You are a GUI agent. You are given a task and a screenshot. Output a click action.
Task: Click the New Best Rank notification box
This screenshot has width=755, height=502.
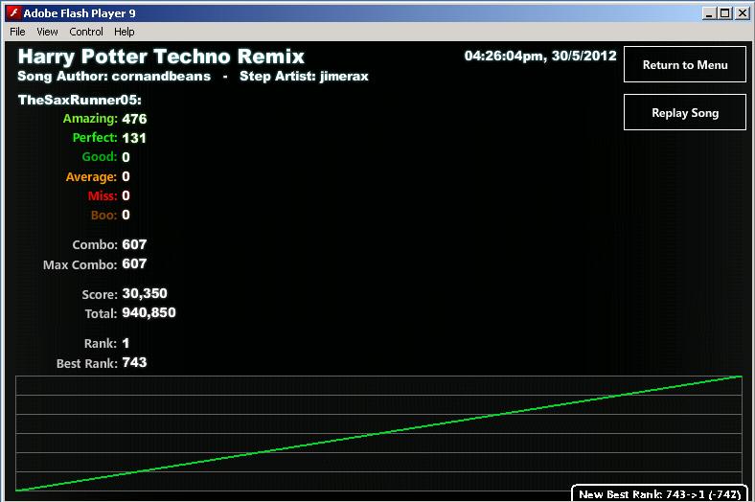tap(659, 493)
